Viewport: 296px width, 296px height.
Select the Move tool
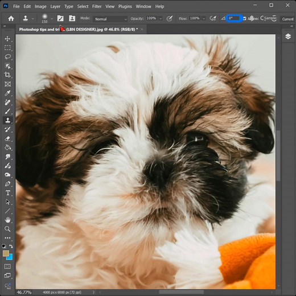pos(7,39)
